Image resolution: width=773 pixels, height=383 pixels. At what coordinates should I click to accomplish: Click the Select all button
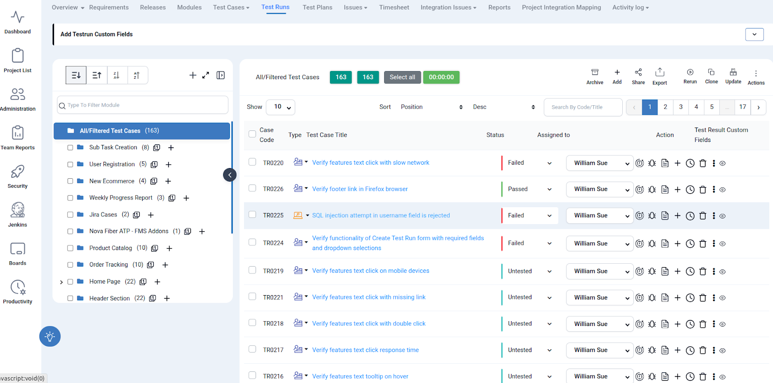(402, 77)
